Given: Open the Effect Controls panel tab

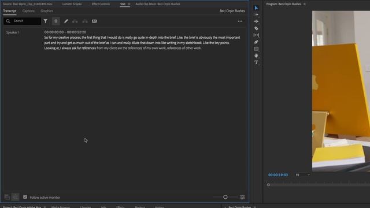Looking at the screenshot, I should pos(101,4).
